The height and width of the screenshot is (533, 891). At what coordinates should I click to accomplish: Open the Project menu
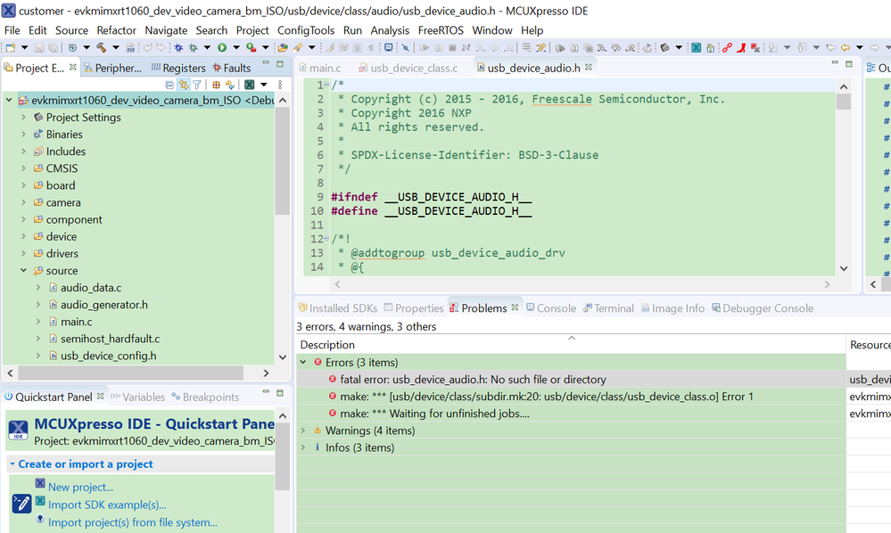pos(252,30)
